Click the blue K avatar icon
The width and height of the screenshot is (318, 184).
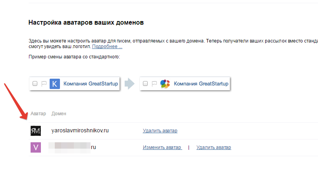point(55,84)
